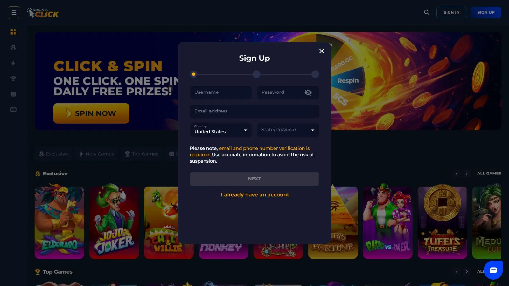Image resolution: width=509 pixels, height=286 pixels.
Task: Switch to the New Games tab
Action: point(96,154)
